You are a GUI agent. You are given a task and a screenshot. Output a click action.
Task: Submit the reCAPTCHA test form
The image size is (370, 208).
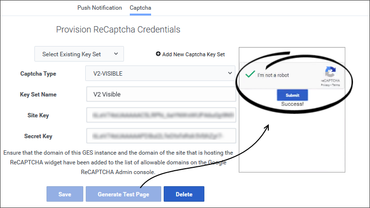(x=293, y=95)
